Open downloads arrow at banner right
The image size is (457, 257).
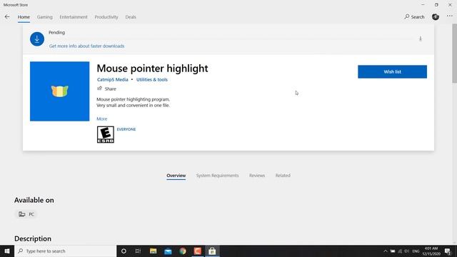tap(421, 39)
